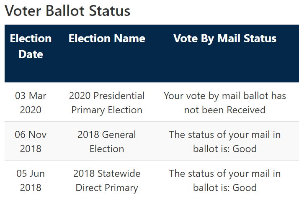Click 2018 General Election ballot status Good
Viewport: 299px width, 199px height.
pyautogui.click(x=225, y=142)
